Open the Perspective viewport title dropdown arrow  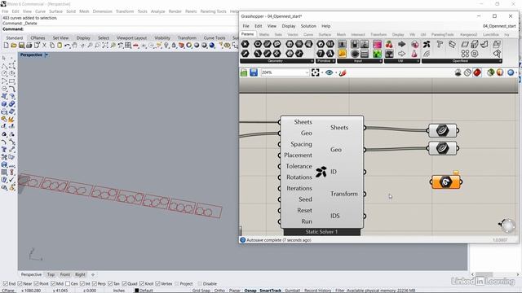[46, 55]
